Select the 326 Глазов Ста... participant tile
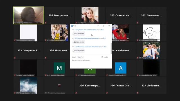This screenshot has height=101, width=180. (x=121, y=86)
